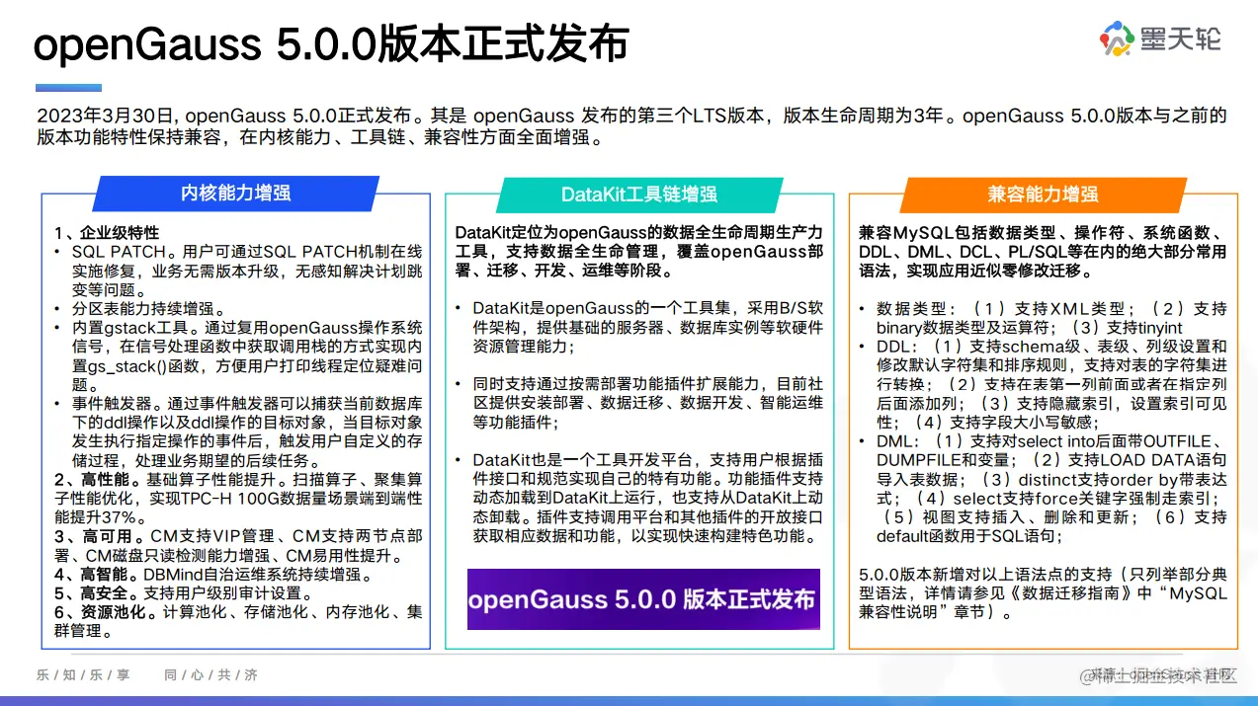Click the bold 兼容MySQL包括数据类型 paragraph
1258x706 pixels.
click(x=1043, y=252)
